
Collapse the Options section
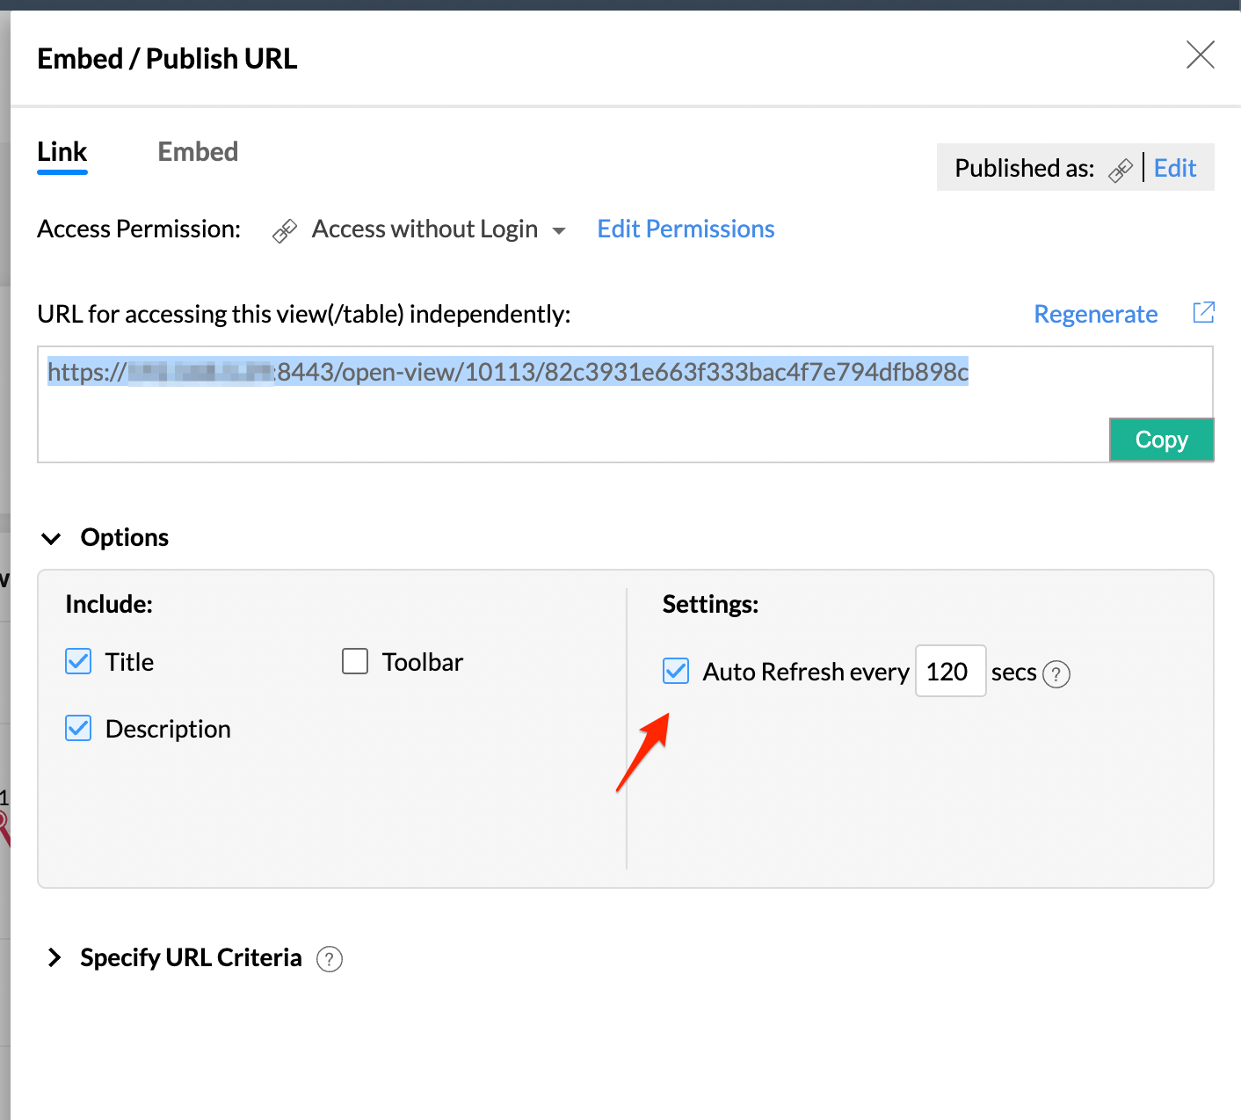[x=52, y=538]
